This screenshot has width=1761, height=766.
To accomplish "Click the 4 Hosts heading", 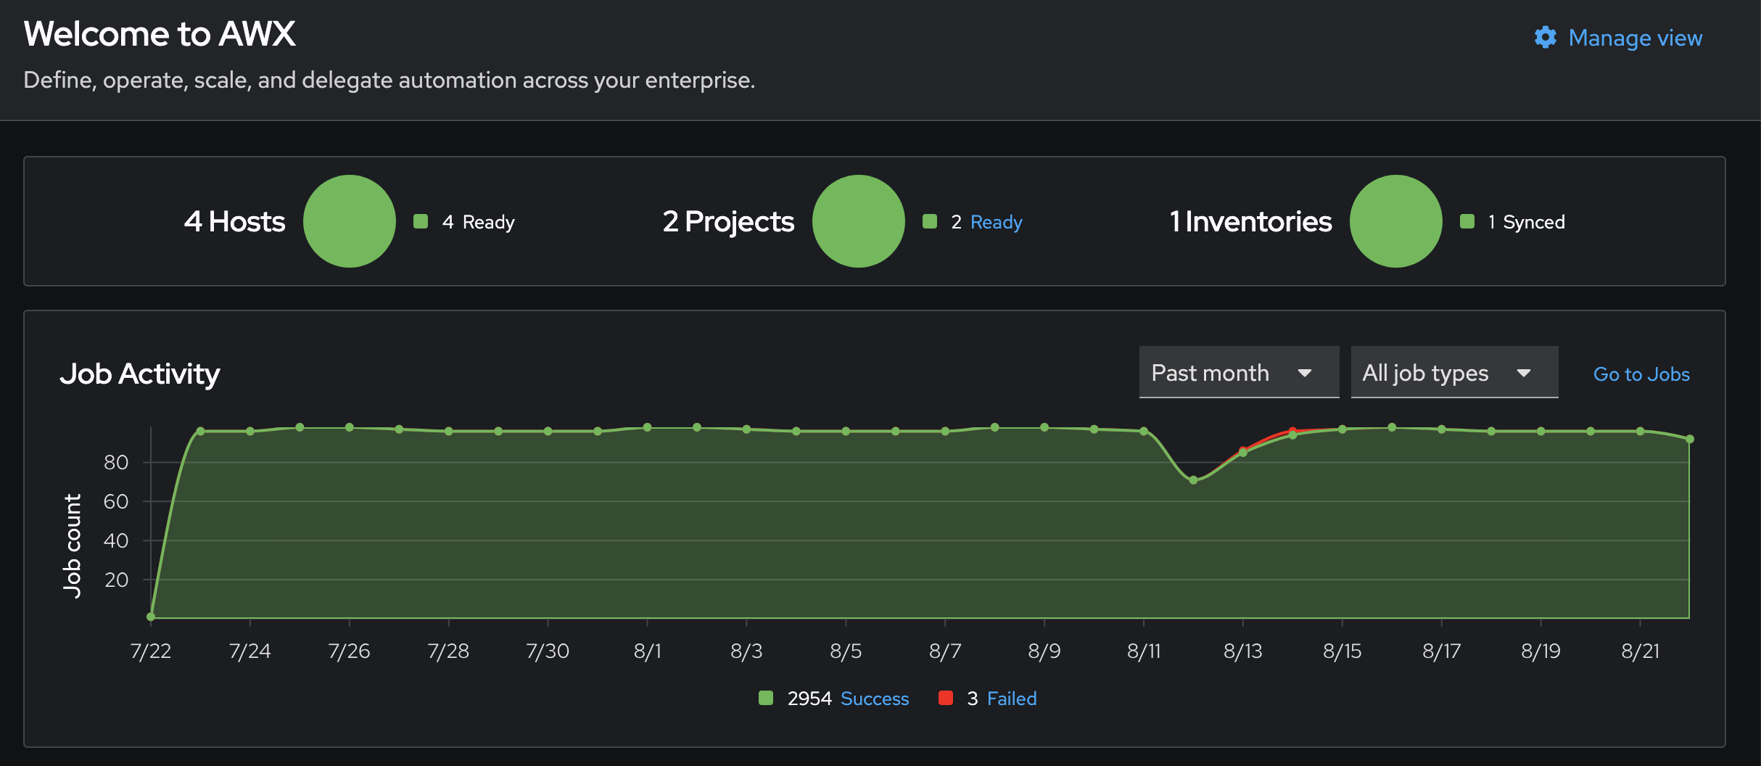I will [x=234, y=221].
